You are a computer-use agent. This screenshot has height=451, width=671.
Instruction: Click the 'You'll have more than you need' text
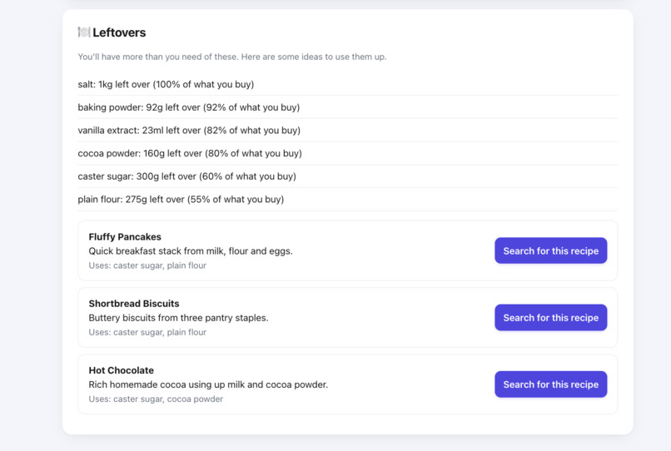point(232,57)
